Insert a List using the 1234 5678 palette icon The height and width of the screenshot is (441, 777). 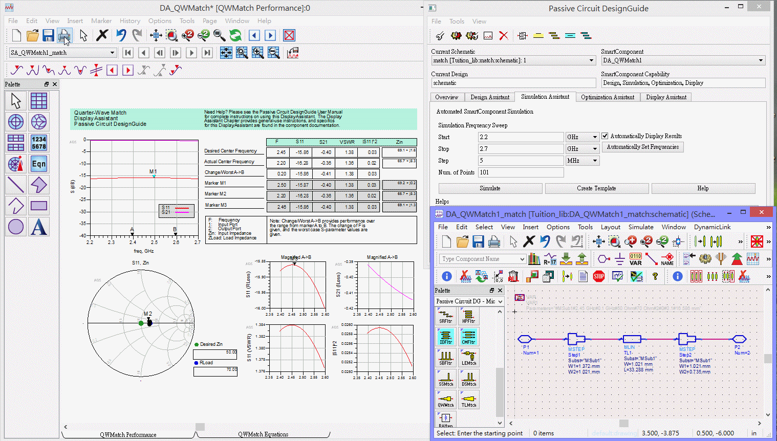(x=39, y=143)
